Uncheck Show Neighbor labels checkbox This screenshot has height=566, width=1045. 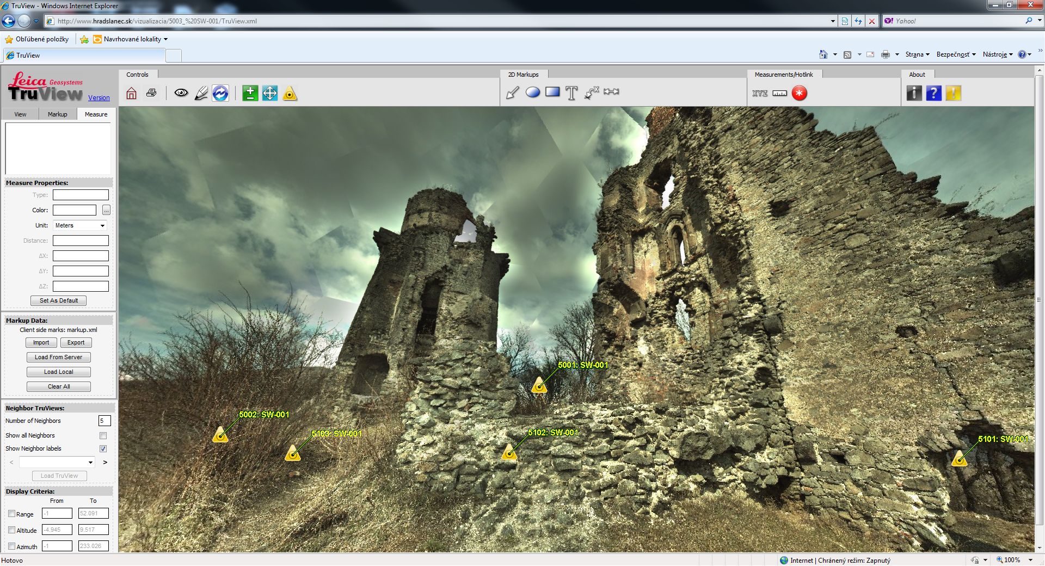click(103, 448)
